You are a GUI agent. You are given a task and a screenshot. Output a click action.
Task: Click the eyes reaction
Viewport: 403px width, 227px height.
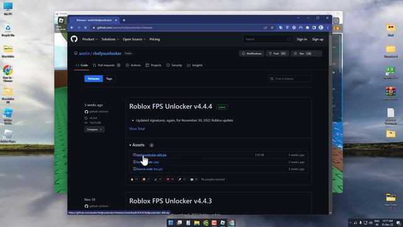[x=194, y=179]
